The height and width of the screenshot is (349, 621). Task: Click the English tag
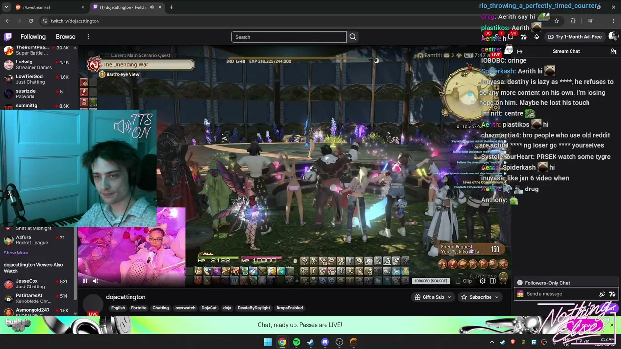point(118,308)
